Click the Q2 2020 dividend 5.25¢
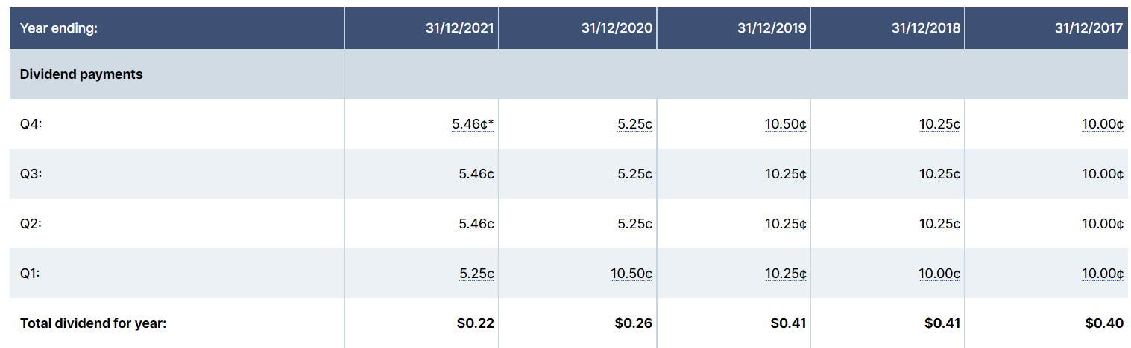Viewport: 1131px width, 348px height. click(x=634, y=224)
